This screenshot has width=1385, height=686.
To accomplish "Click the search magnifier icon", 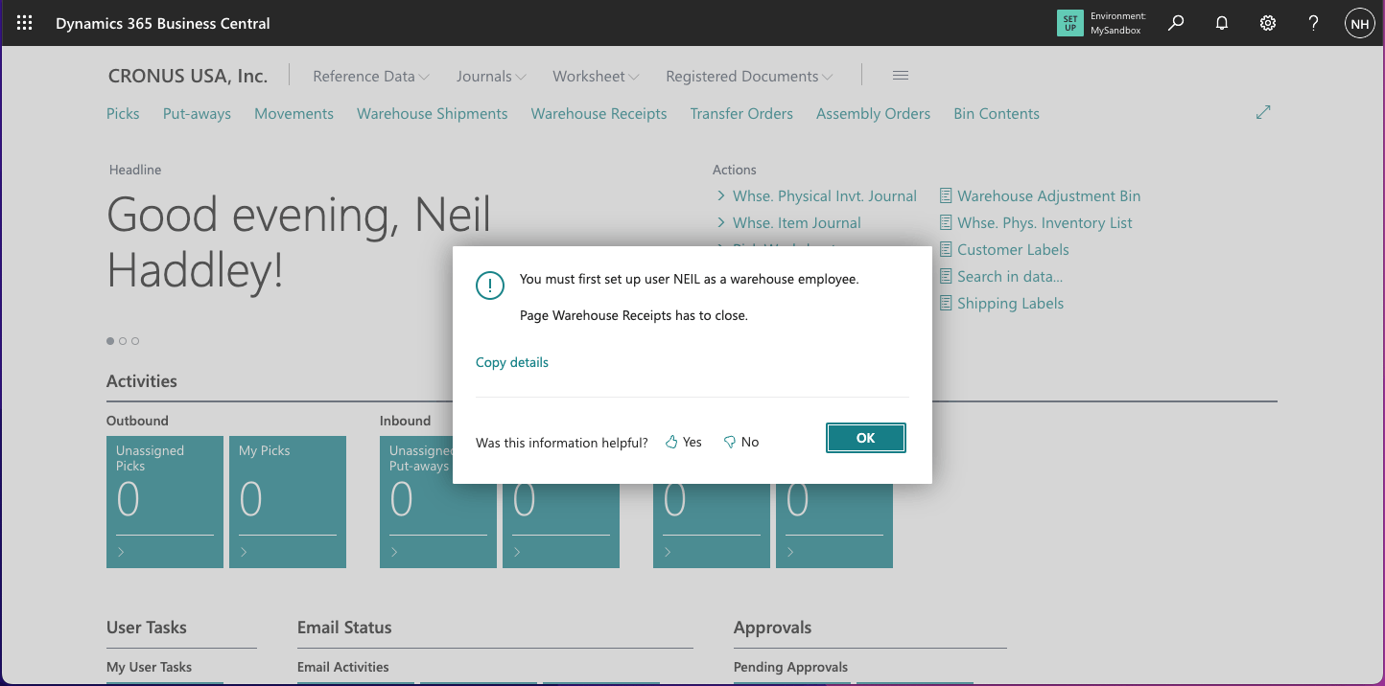I will pos(1176,23).
